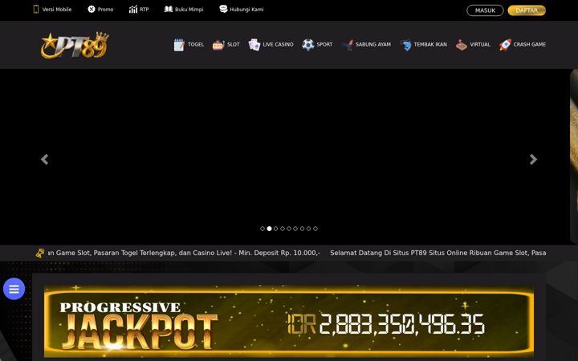Viewport: 578px width, 361px height.
Task: Select the fourth carousel indicator dot
Action: 283,229
